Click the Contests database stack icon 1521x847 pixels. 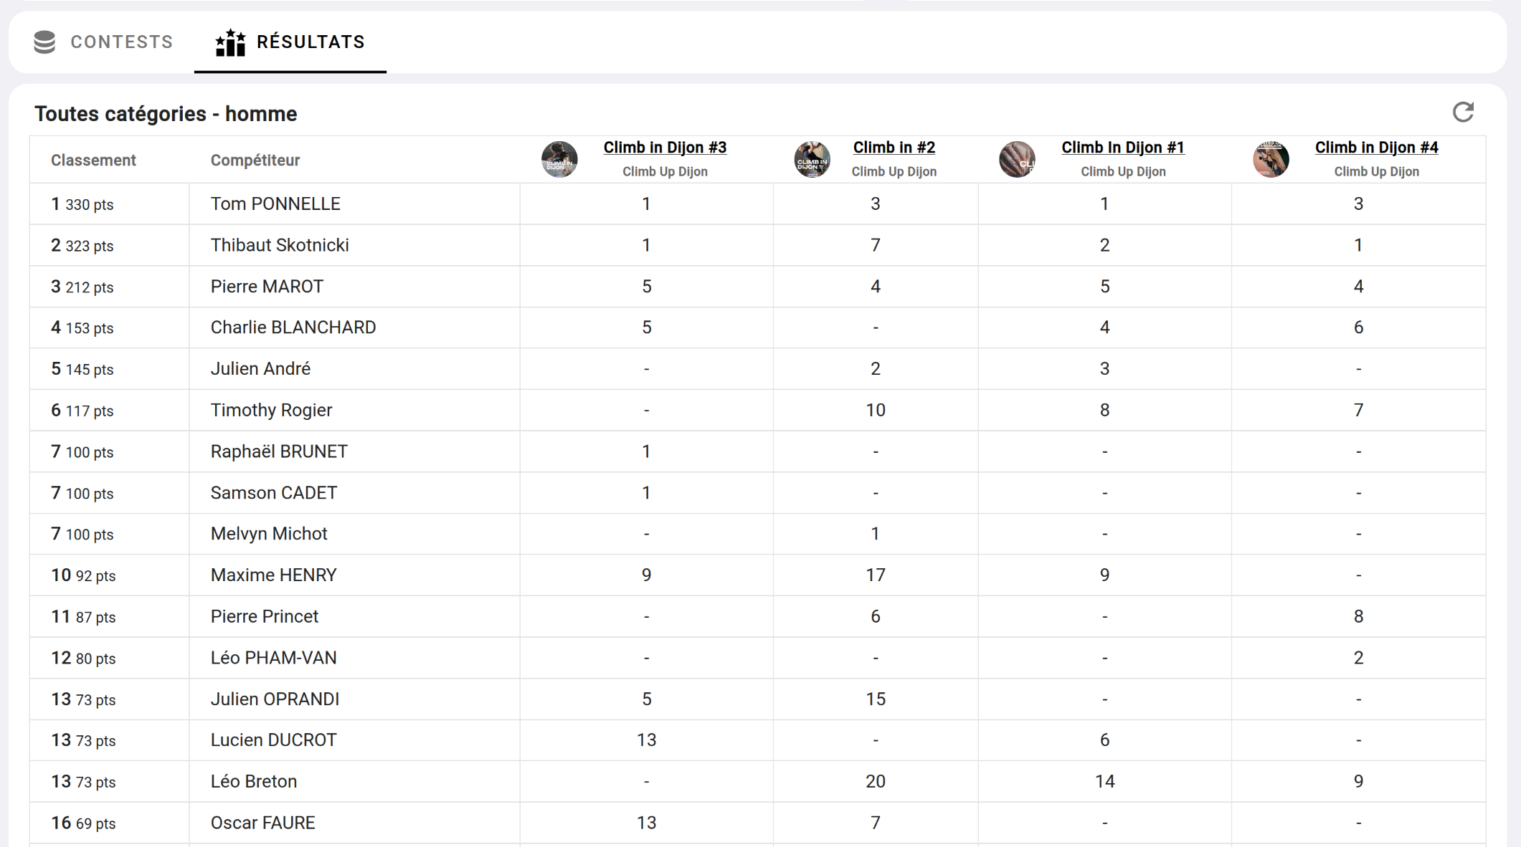[x=44, y=42]
